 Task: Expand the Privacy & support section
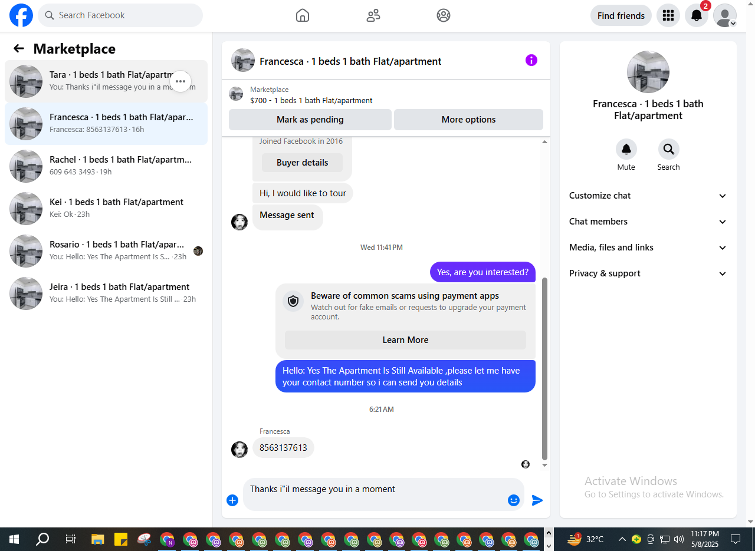(x=648, y=273)
